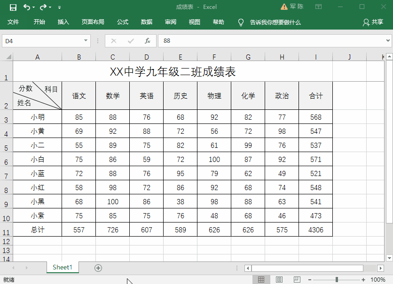Open the 插入 ribbon tab
The image size is (393, 284).
click(x=63, y=22)
